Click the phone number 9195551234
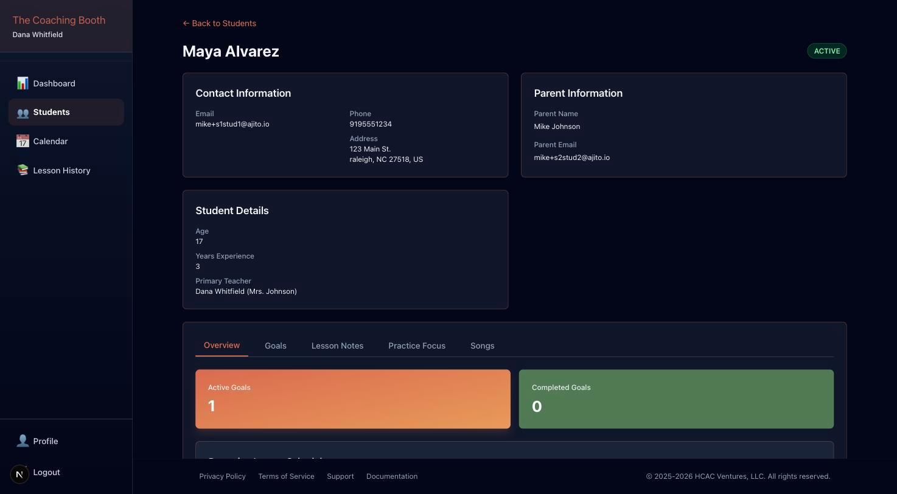This screenshot has width=897, height=494. [x=371, y=124]
